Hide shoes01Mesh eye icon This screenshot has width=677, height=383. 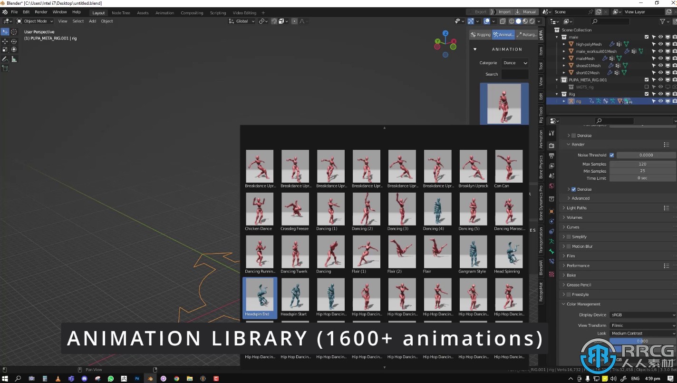(x=661, y=65)
